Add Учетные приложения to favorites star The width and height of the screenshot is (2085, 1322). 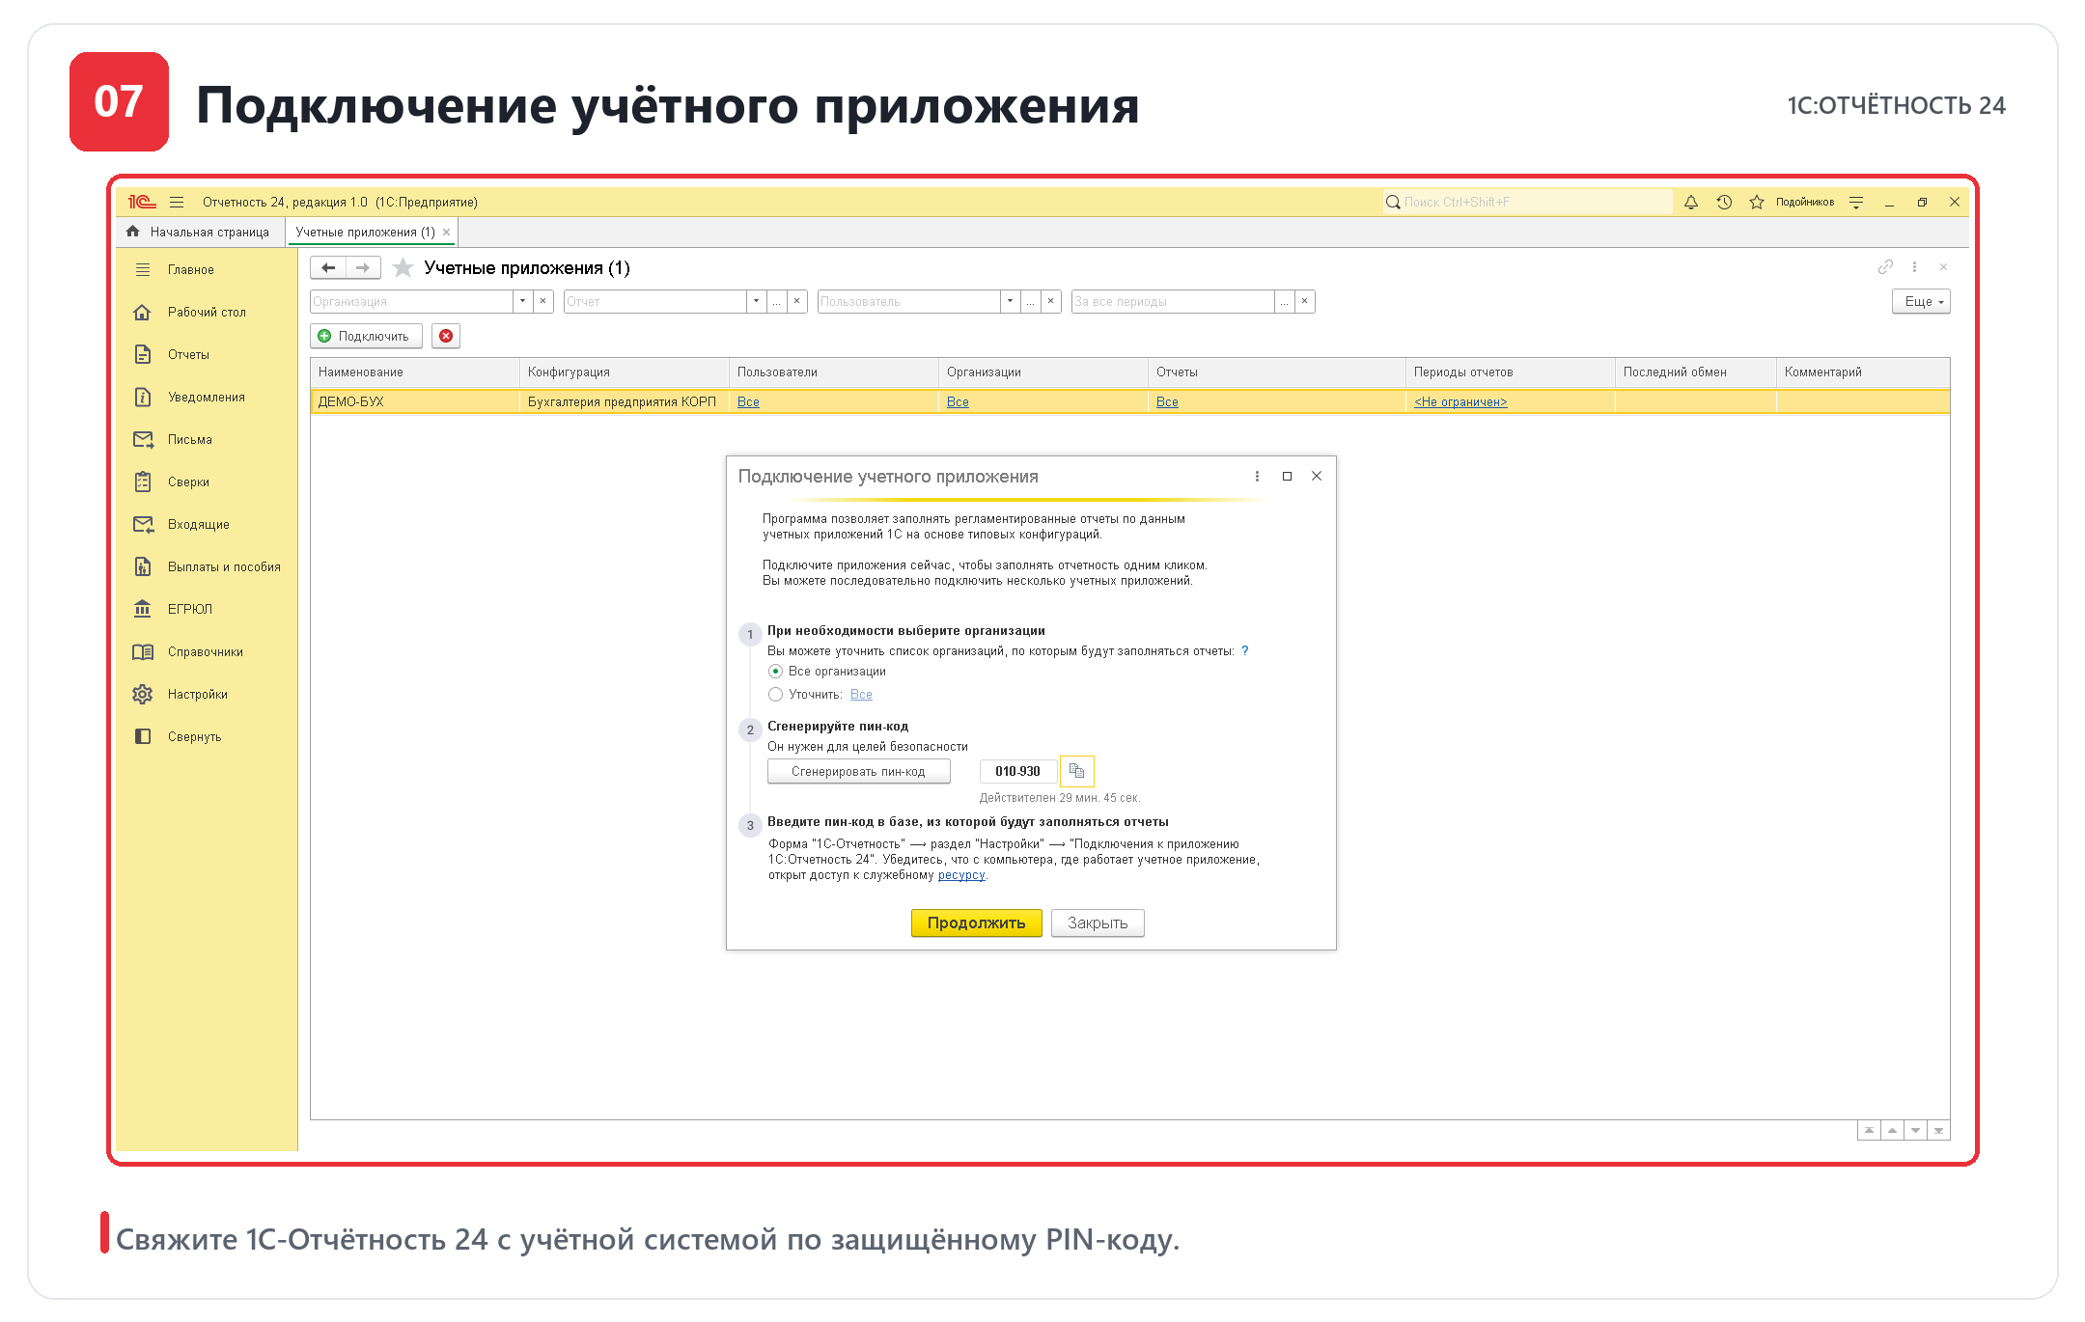tap(403, 267)
